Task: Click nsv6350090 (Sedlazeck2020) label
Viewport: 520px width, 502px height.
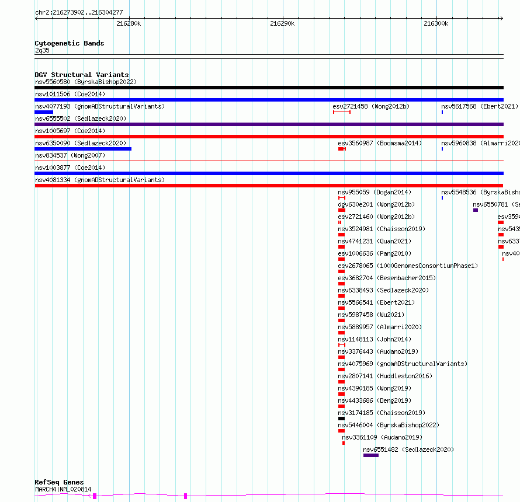Action: click(x=81, y=143)
